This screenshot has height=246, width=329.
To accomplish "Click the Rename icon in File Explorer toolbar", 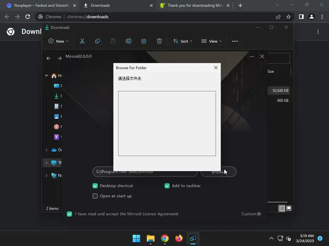I will tap(129, 41).
